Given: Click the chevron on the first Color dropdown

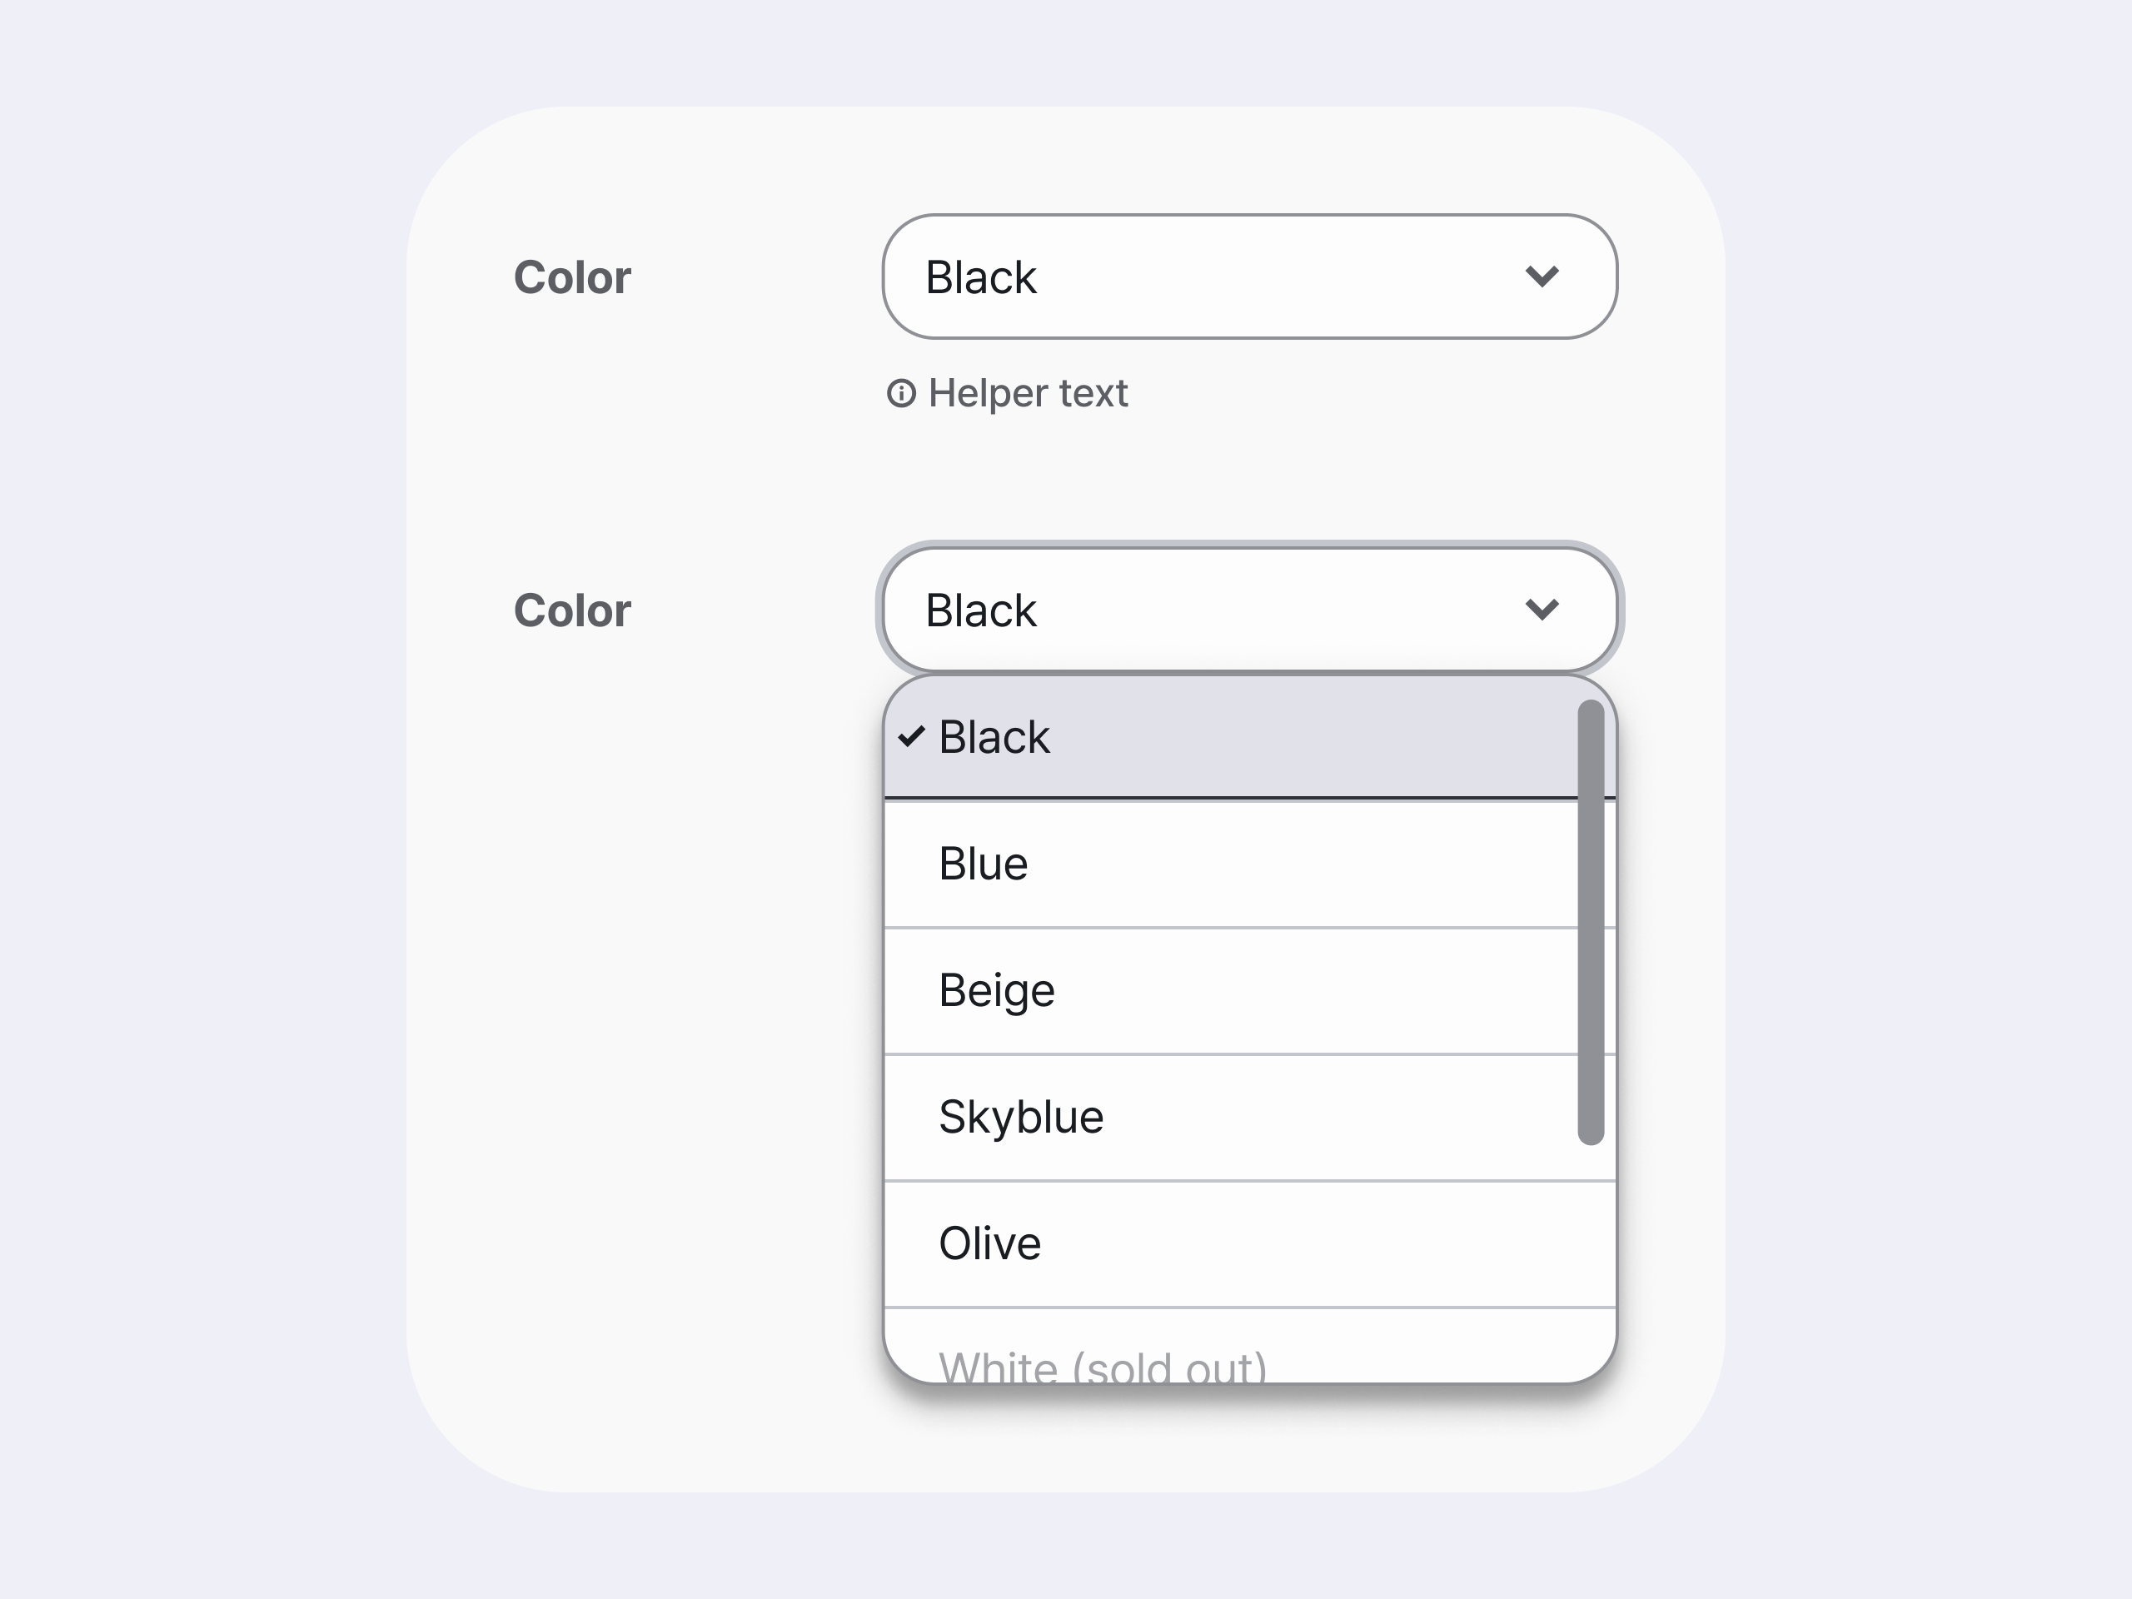Looking at the screenshot, I should click(x=1542, y=277).
